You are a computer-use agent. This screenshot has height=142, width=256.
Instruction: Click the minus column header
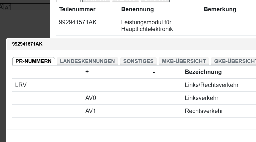pos(154,72)
